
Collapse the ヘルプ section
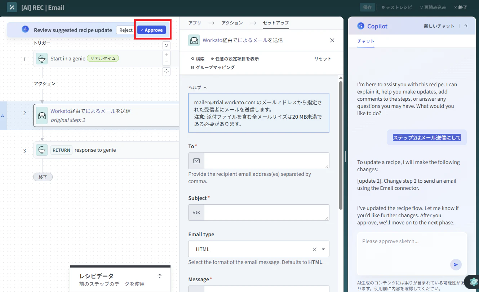[198, 87]
